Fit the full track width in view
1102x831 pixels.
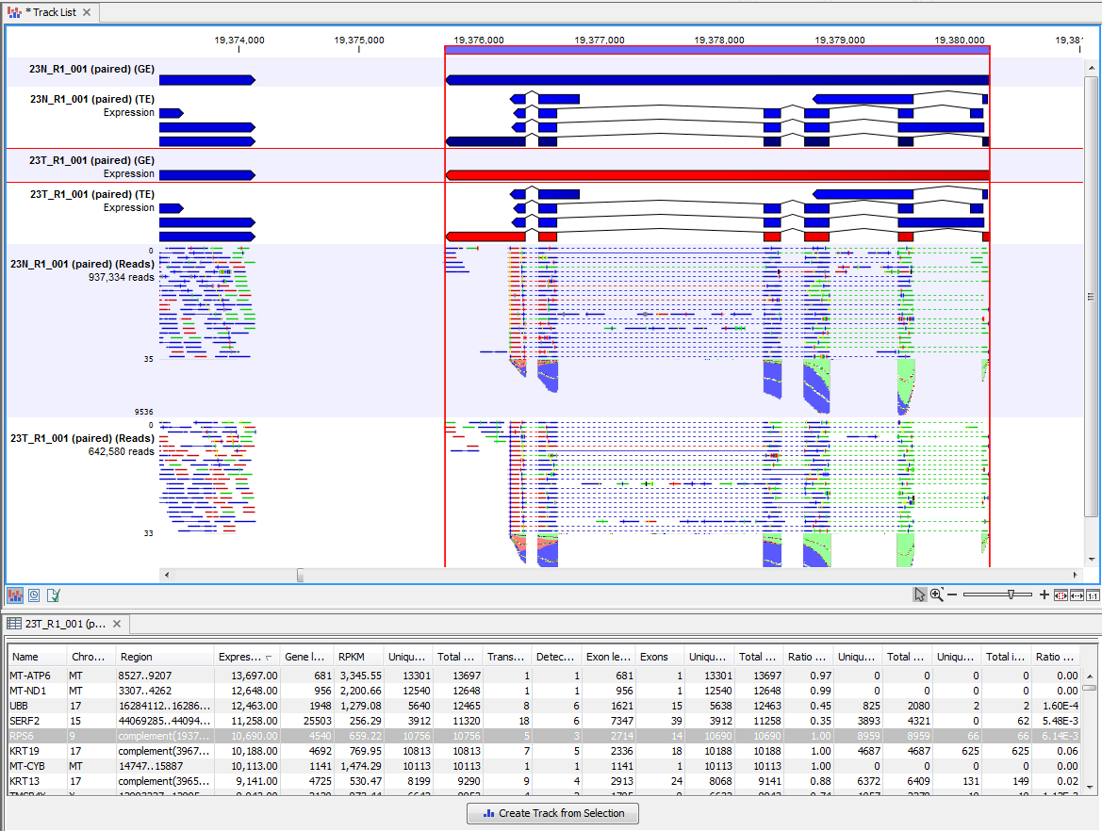(1076, 595)
